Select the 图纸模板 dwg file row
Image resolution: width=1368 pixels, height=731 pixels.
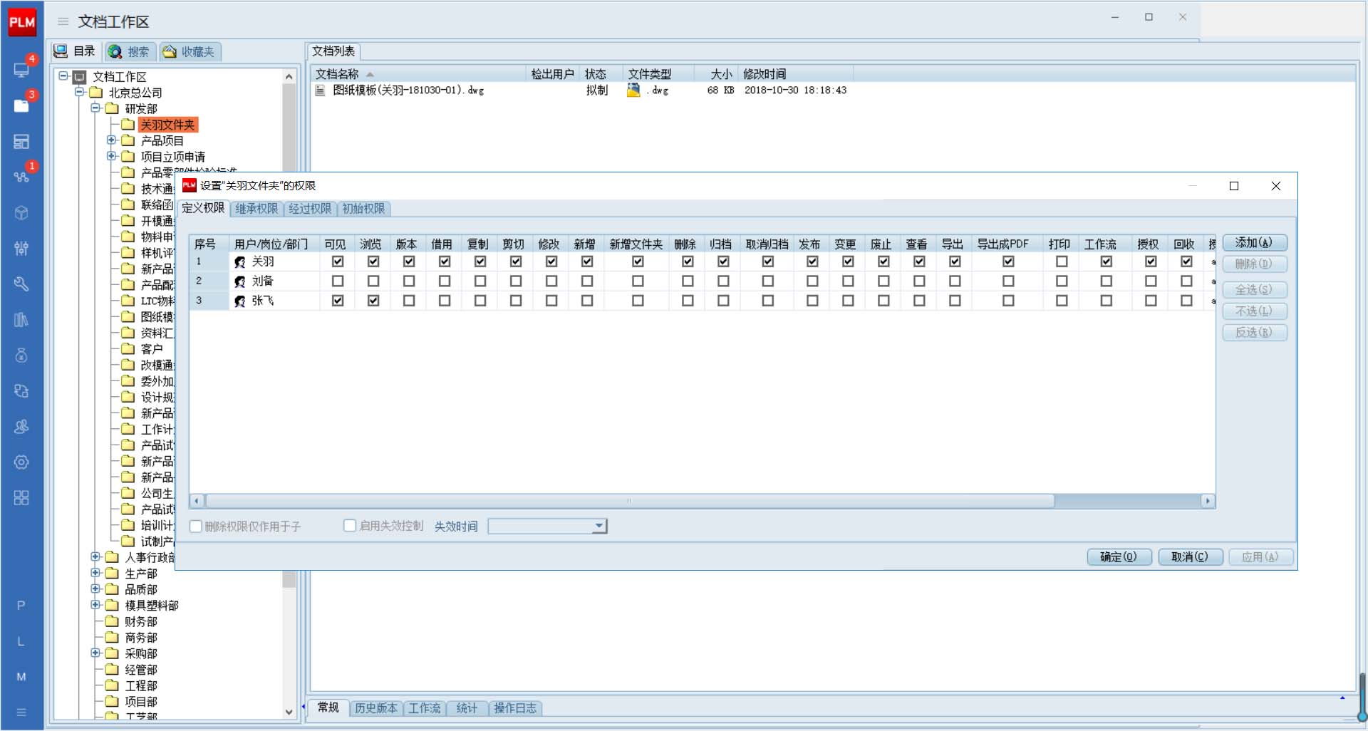tap(408, 90)
